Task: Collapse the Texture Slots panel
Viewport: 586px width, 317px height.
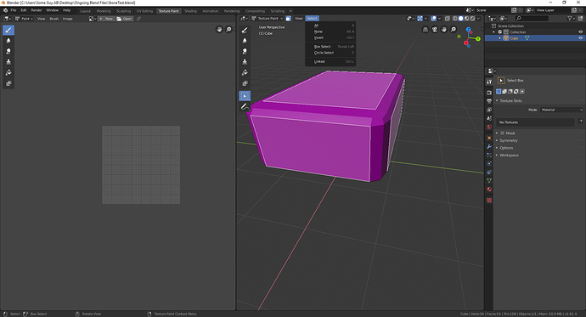Action: (497, 101)
